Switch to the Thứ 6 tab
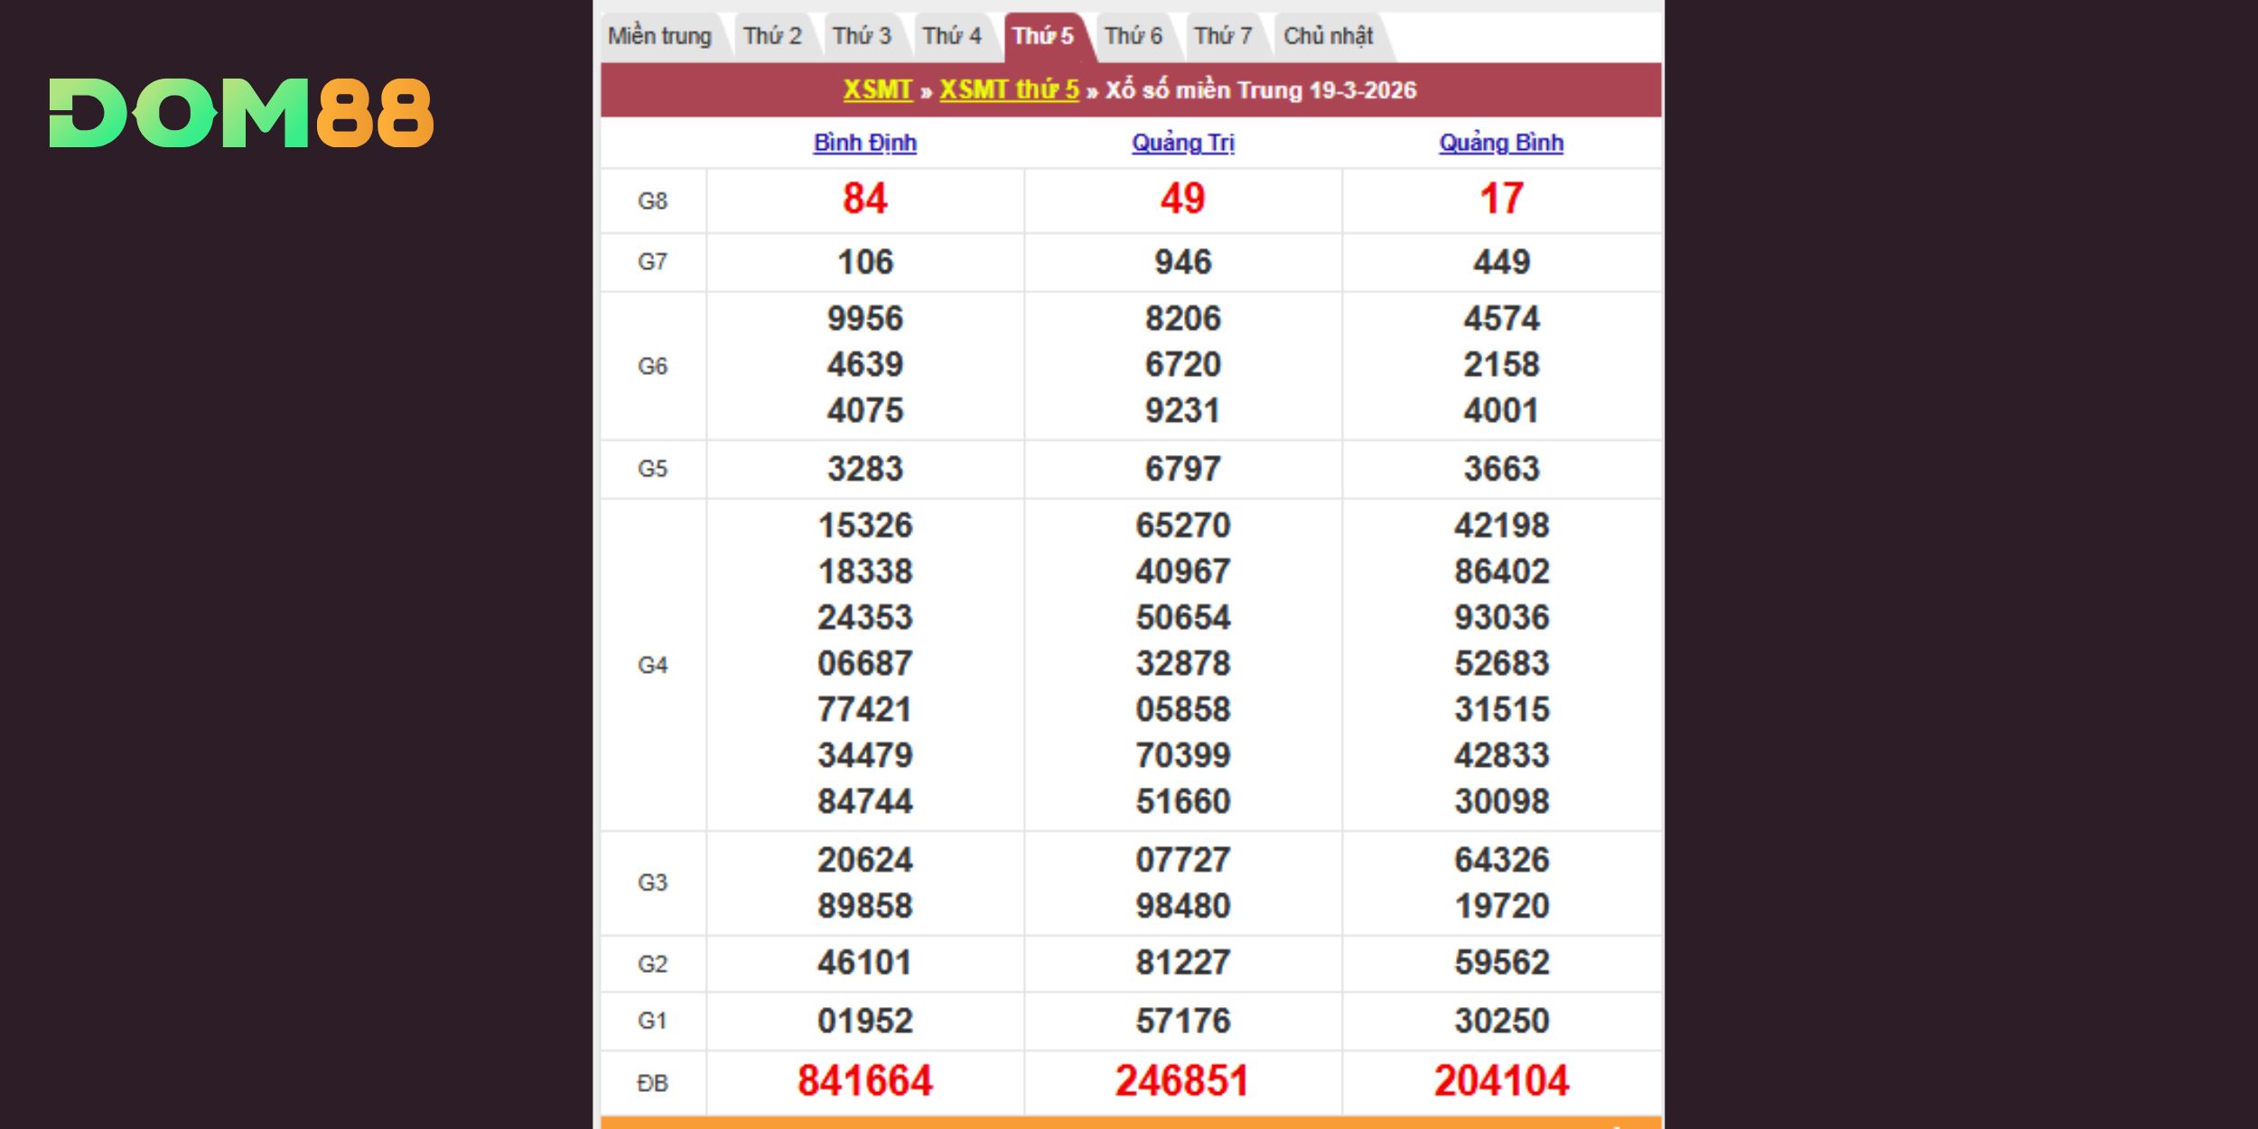 tap(1133, 36)
